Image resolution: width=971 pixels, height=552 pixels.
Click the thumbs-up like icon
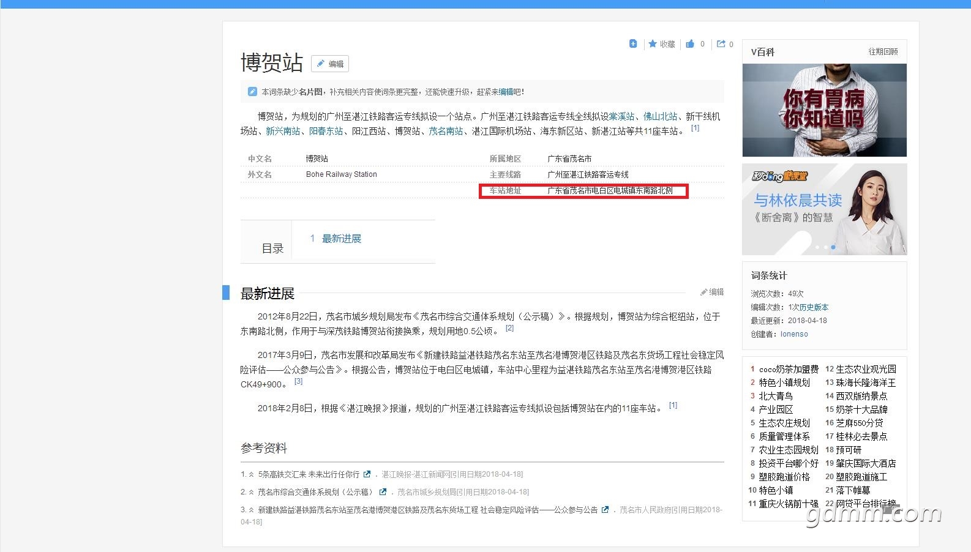[x=690, y=44]
